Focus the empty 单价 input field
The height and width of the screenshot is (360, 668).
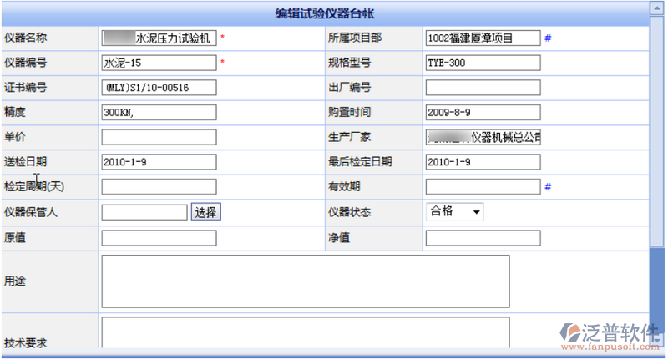159,137
